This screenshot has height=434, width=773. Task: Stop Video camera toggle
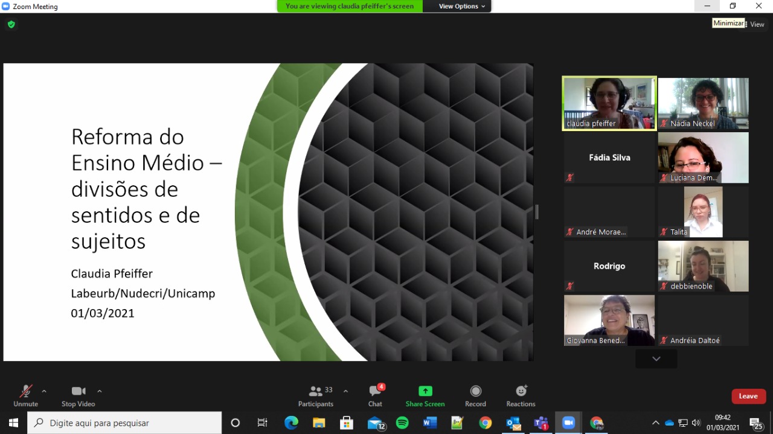pyautogui.click(x=79, y=395)
